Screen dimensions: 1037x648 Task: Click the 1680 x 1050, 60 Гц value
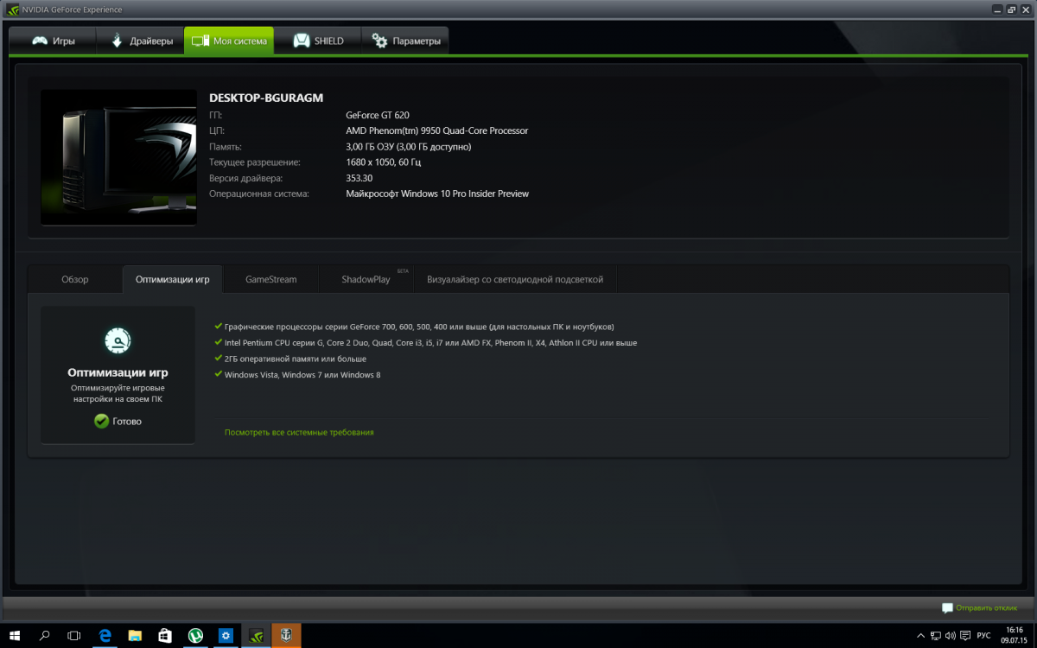coord(384,162)
